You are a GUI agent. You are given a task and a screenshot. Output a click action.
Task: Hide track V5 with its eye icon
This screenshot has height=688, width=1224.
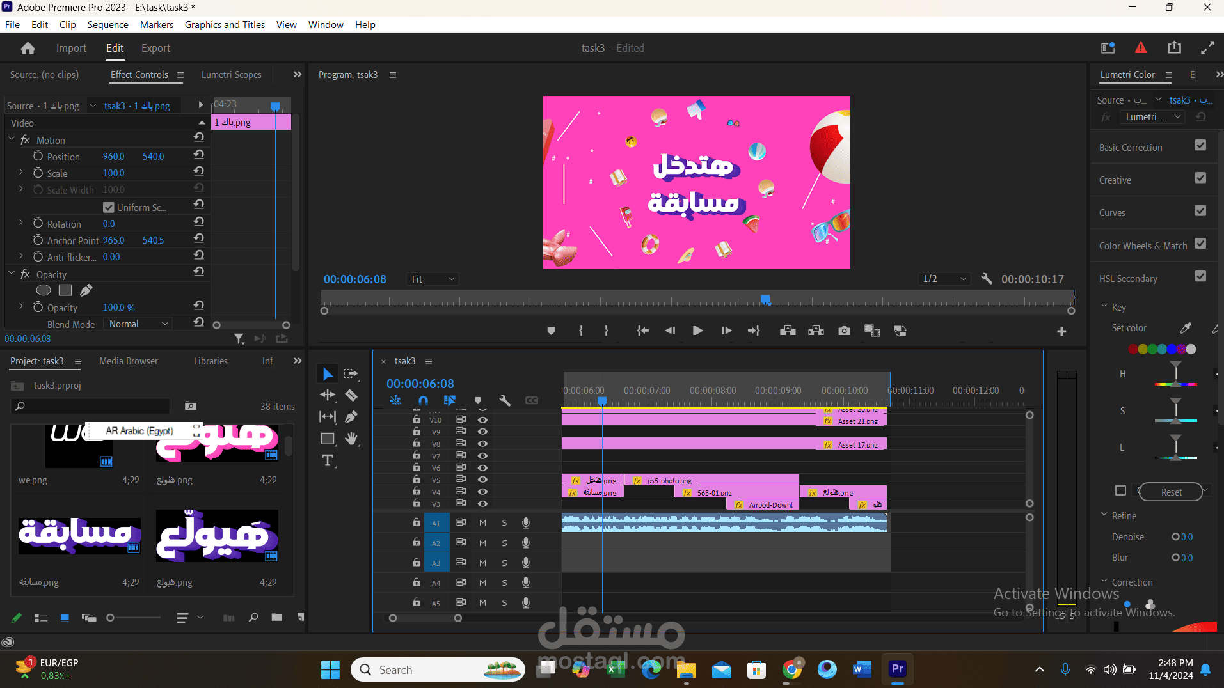click(482, 480)
